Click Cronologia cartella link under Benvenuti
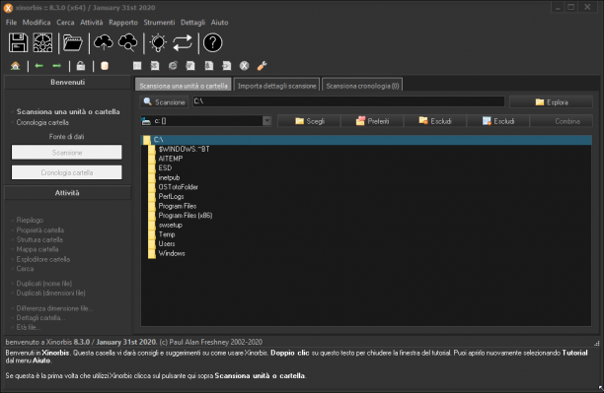 click(42, 122)
